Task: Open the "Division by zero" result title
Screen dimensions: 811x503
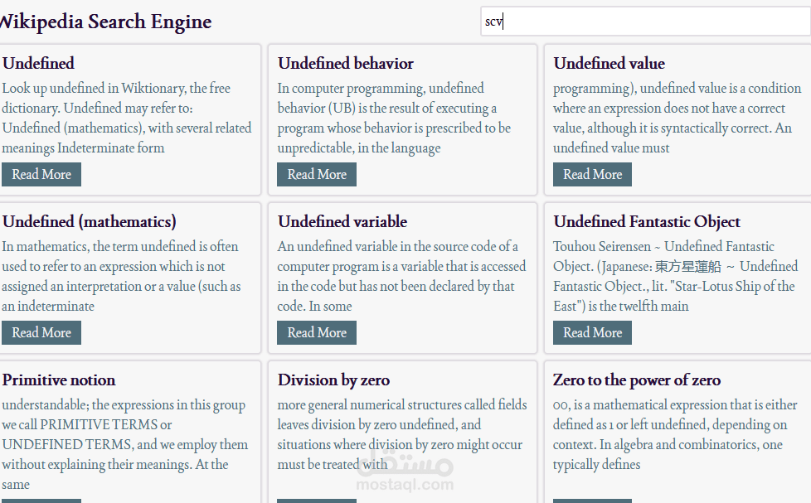Action: [x=333, y=380]
